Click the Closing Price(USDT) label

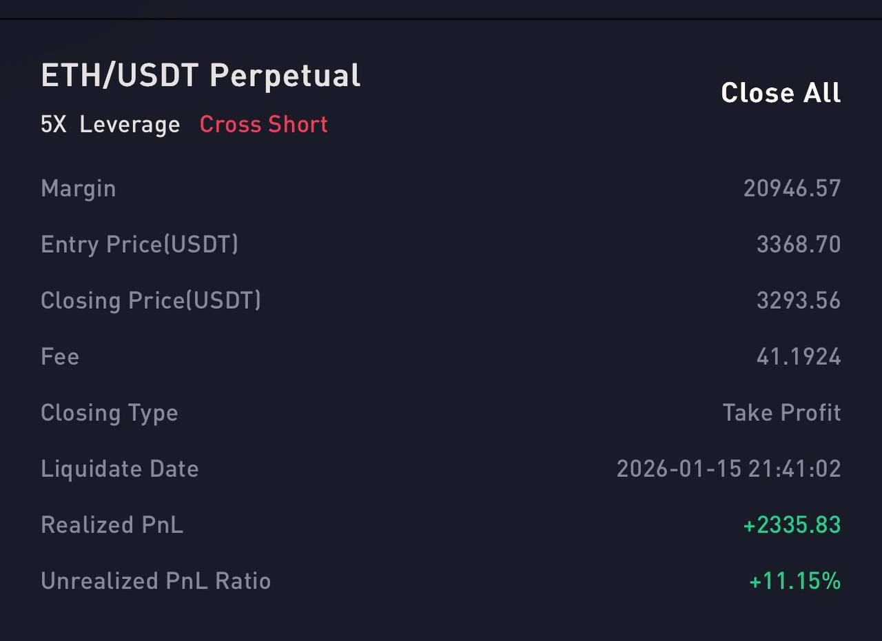pos(151,301)
